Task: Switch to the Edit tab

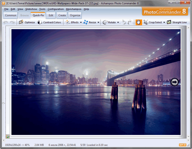Action: point(51,15)
